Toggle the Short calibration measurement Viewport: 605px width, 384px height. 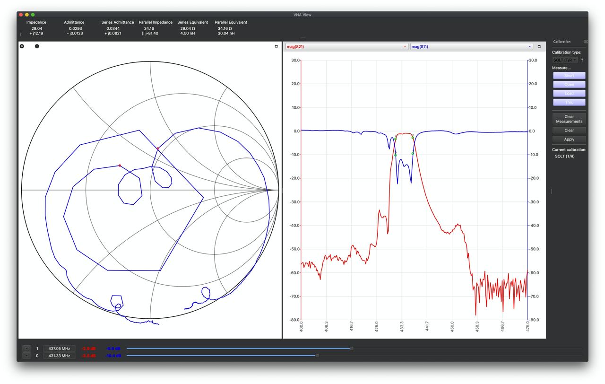(569, 76)
